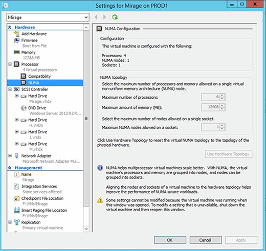
Task: Click the Use Hardware Topology button
Action: [228, 154]
